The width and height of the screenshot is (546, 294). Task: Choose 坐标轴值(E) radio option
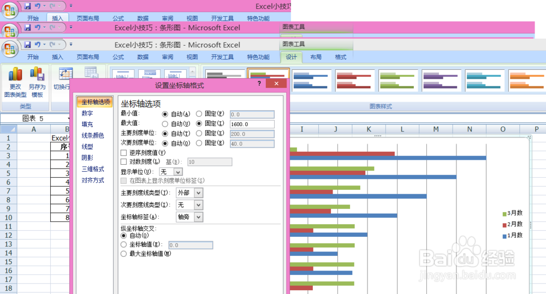tap(123, 244)
